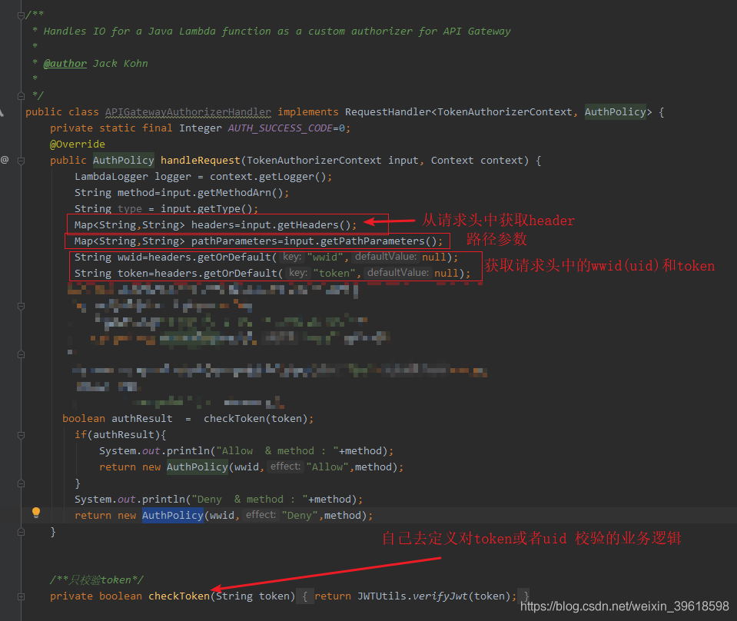Click the "key:" hint before "wwid"
This screenshot has width=737, height=621.
pyautogui.click(x=291, y=257)
